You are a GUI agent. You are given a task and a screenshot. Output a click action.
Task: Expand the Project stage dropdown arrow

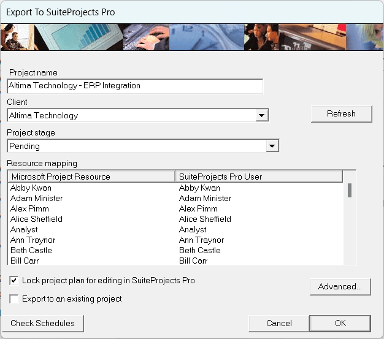click(272, 146)
